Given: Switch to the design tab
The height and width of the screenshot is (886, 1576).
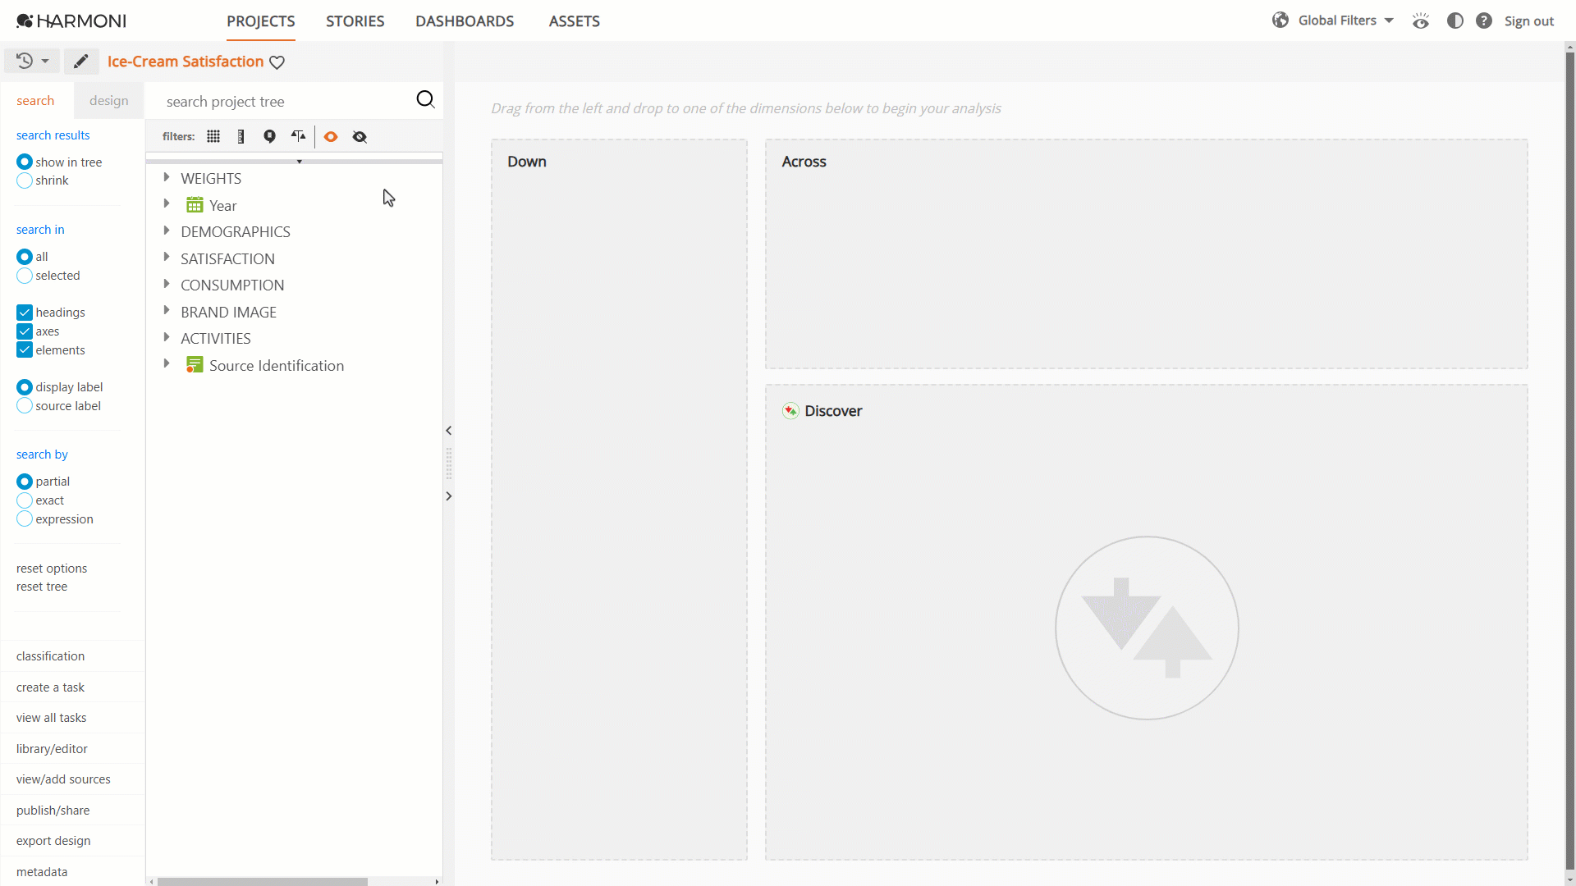Looking at the screenshot, I should [x=109, y=101].
